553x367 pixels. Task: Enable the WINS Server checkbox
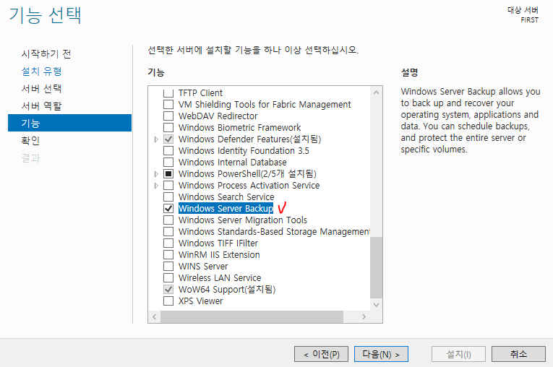coord(168,266)
